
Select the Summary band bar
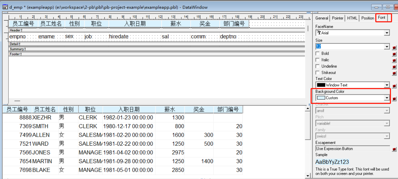157,49
